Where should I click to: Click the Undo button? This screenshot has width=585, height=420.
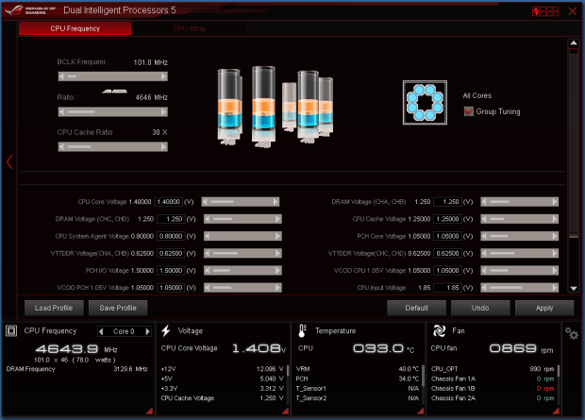(480, 308)
